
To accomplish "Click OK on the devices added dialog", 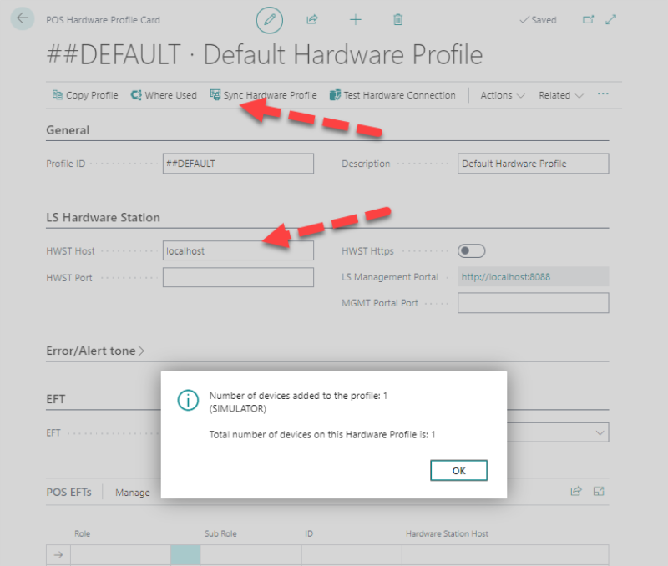I will pyautogui.click(x=458, y=470).
